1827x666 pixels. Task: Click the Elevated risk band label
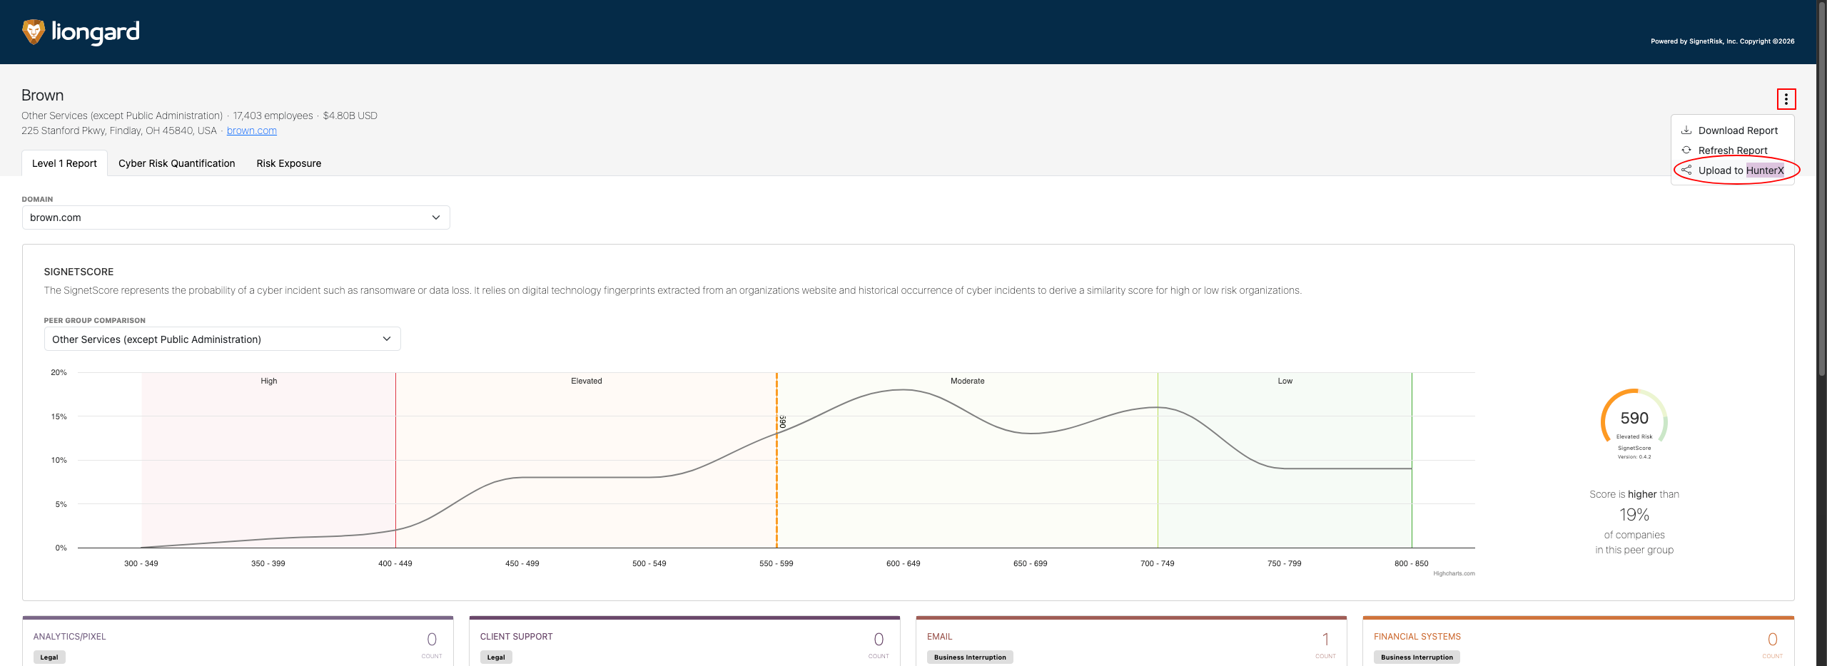point(587,381)
